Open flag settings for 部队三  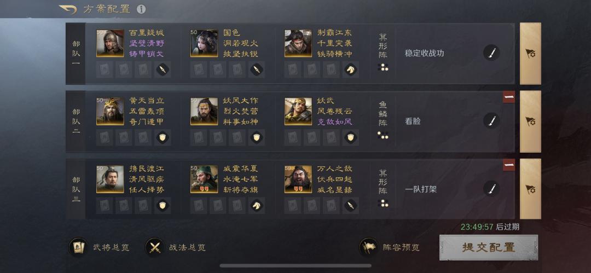coord(530,189)
